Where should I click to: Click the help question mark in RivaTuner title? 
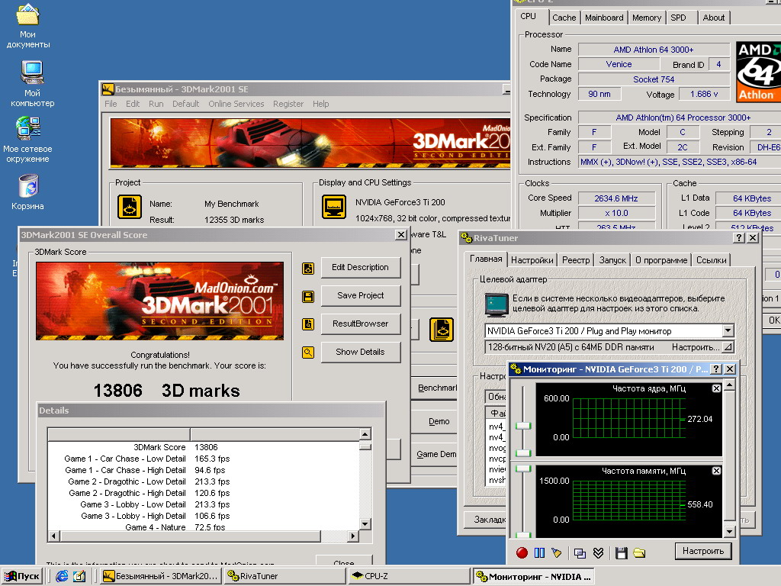(740, 238)
